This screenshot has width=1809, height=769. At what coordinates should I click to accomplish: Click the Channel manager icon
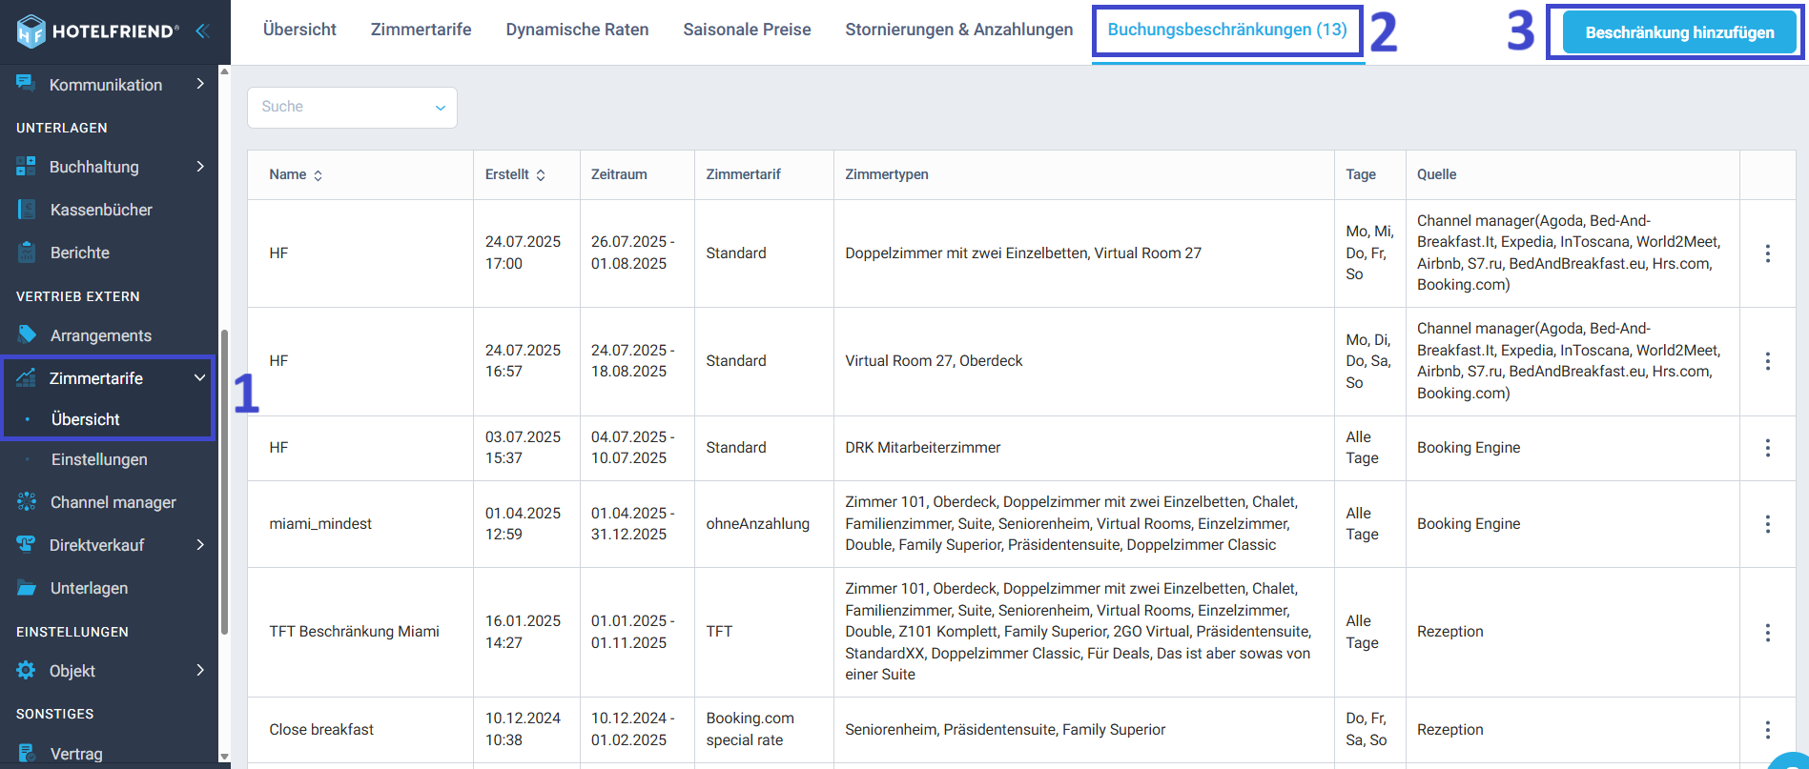tap(27, 501)
